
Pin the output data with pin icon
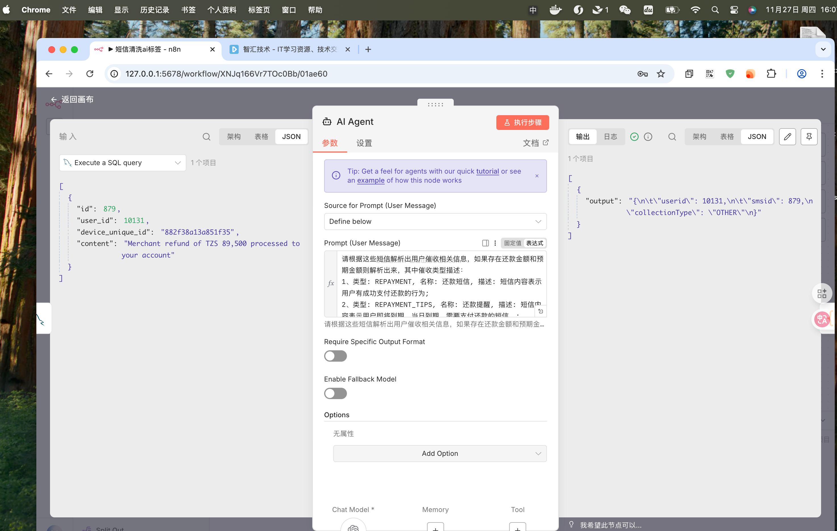[x=809, y=137]
